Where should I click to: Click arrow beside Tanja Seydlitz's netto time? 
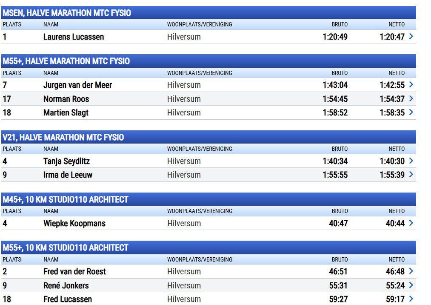411,161
